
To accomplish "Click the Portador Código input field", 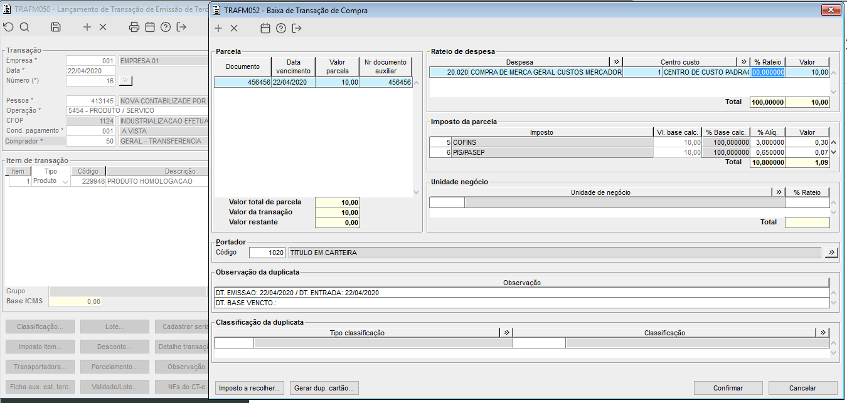I will (267, 253).
